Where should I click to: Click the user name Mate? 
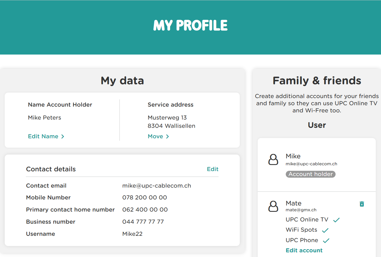pos(293,203)
